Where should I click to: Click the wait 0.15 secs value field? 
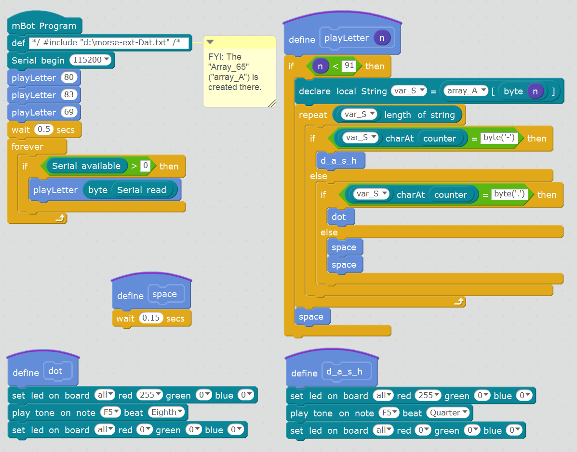point(151,318)
